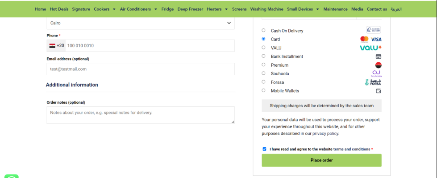This screenshot has width=437, height=178.
Task: Select Cash On Delivery payment option
Action: [263, 31]
